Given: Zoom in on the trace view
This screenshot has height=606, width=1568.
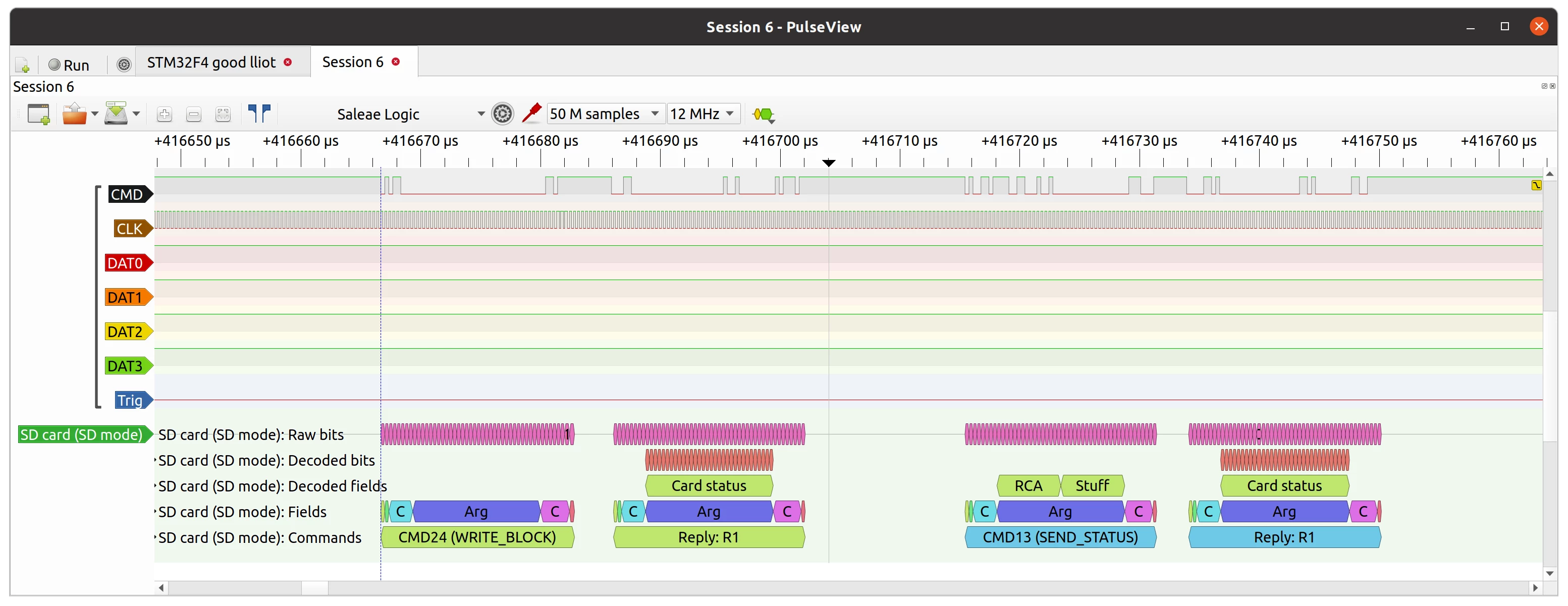Looking at the screenshot, I should (165, 115).
